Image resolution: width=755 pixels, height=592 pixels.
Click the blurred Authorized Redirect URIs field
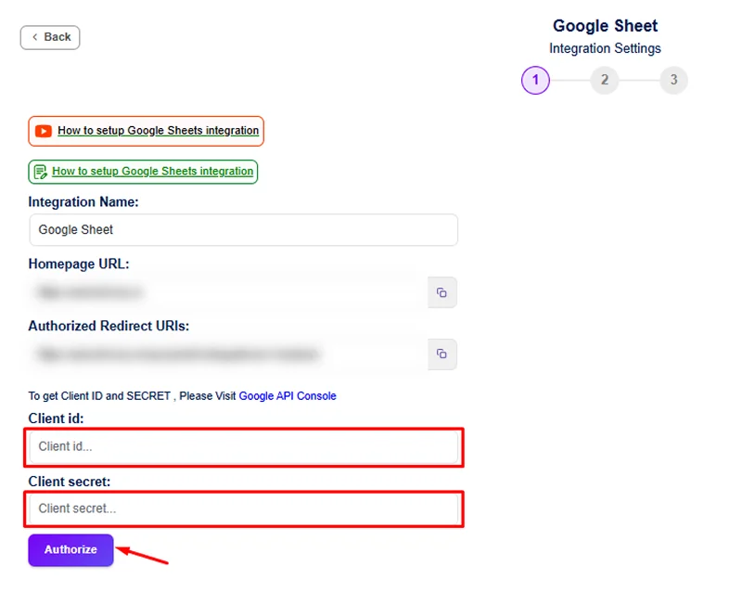(227, 354)
